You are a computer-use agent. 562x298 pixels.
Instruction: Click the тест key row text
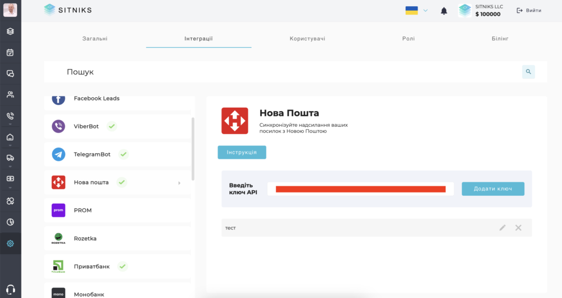point(230,228)
